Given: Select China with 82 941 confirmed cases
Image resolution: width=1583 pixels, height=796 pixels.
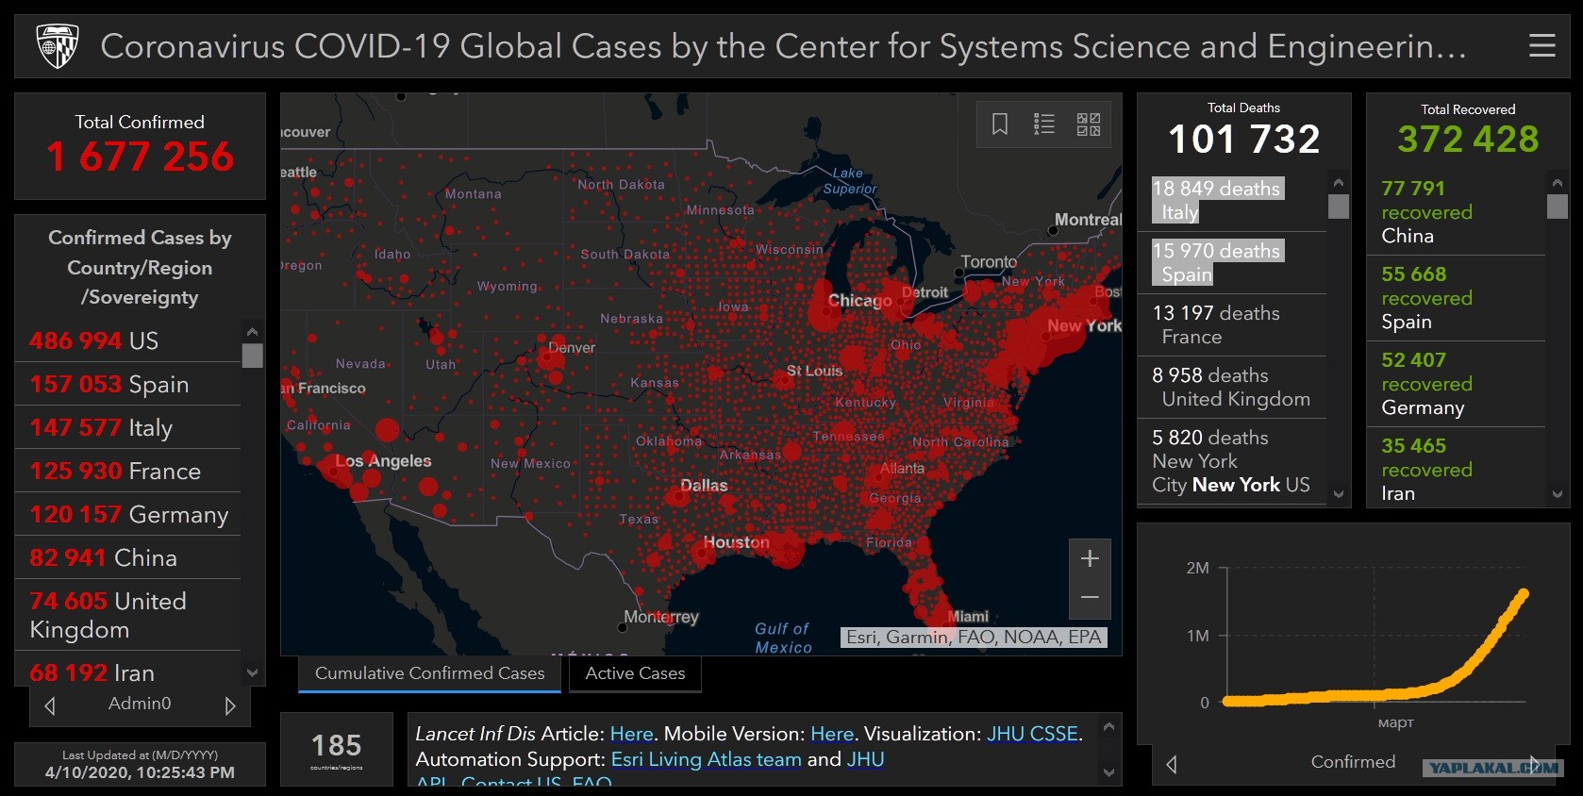Looking at the screenshot, I should [x=128, y=557].
